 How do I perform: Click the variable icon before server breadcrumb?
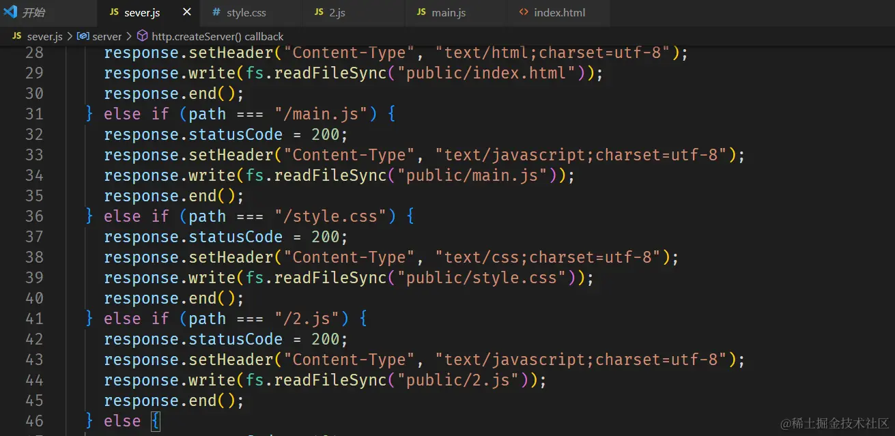pyautogui.click(x=83, y=36)
